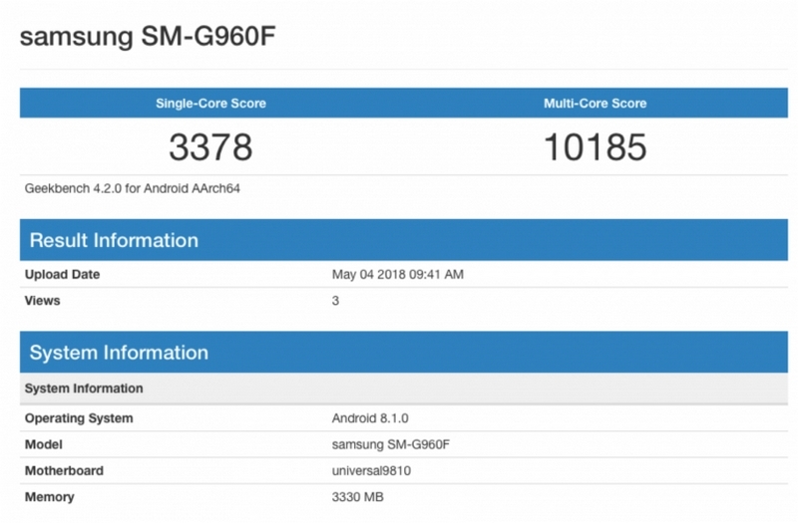Select the 'Single-Core Score' header label

[x=210, y=104]
